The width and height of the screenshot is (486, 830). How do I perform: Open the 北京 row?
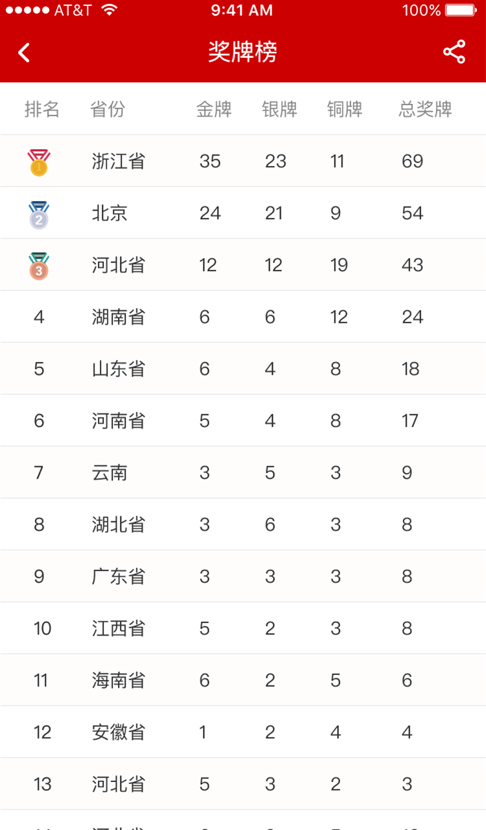[x=243, y=213]
